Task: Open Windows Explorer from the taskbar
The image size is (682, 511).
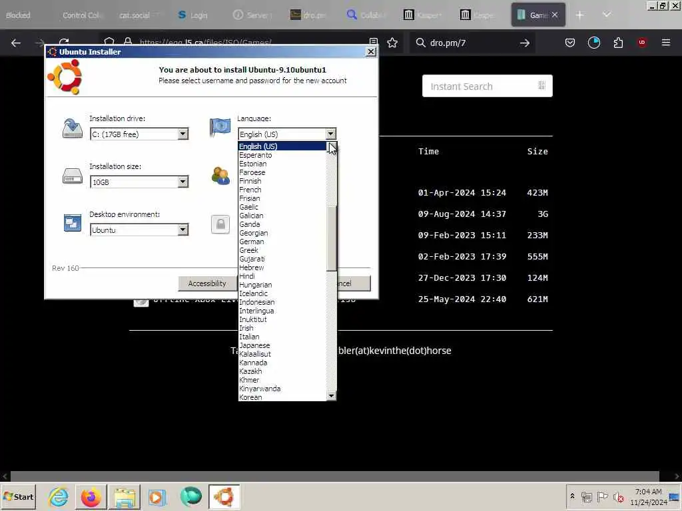Action: 125,496
